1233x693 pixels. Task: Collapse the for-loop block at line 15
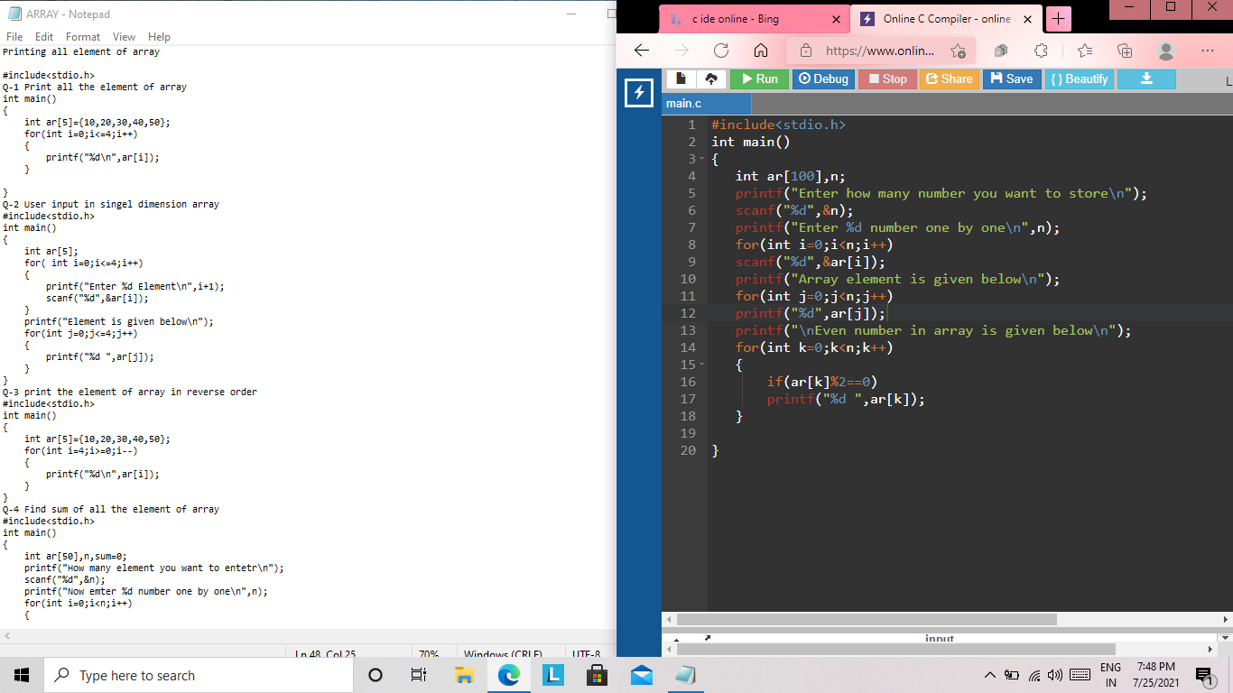[x=703, y=365]
